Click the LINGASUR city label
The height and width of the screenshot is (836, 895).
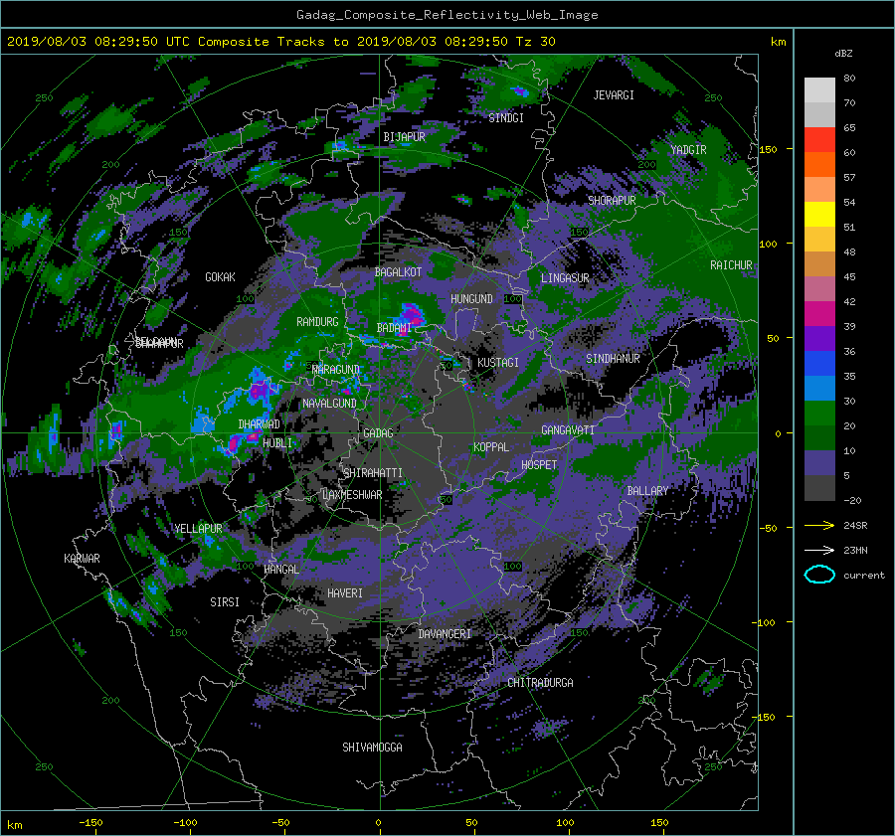(565, 278)
